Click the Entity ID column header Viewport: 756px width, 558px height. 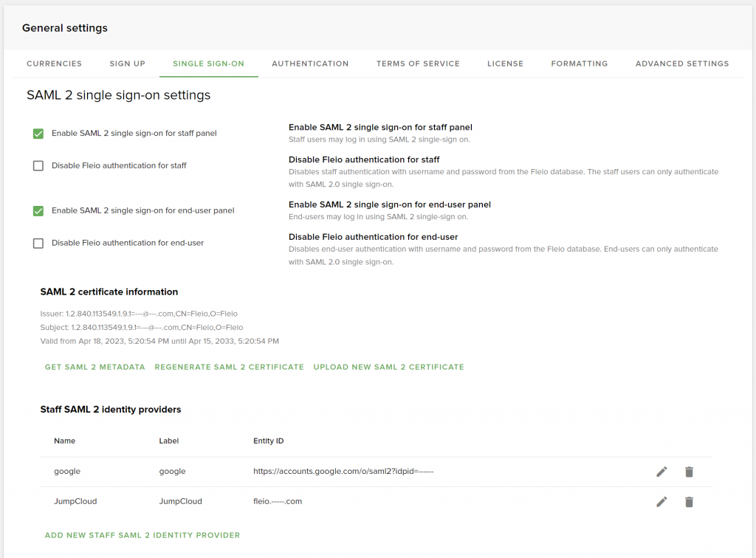[269, 441]
